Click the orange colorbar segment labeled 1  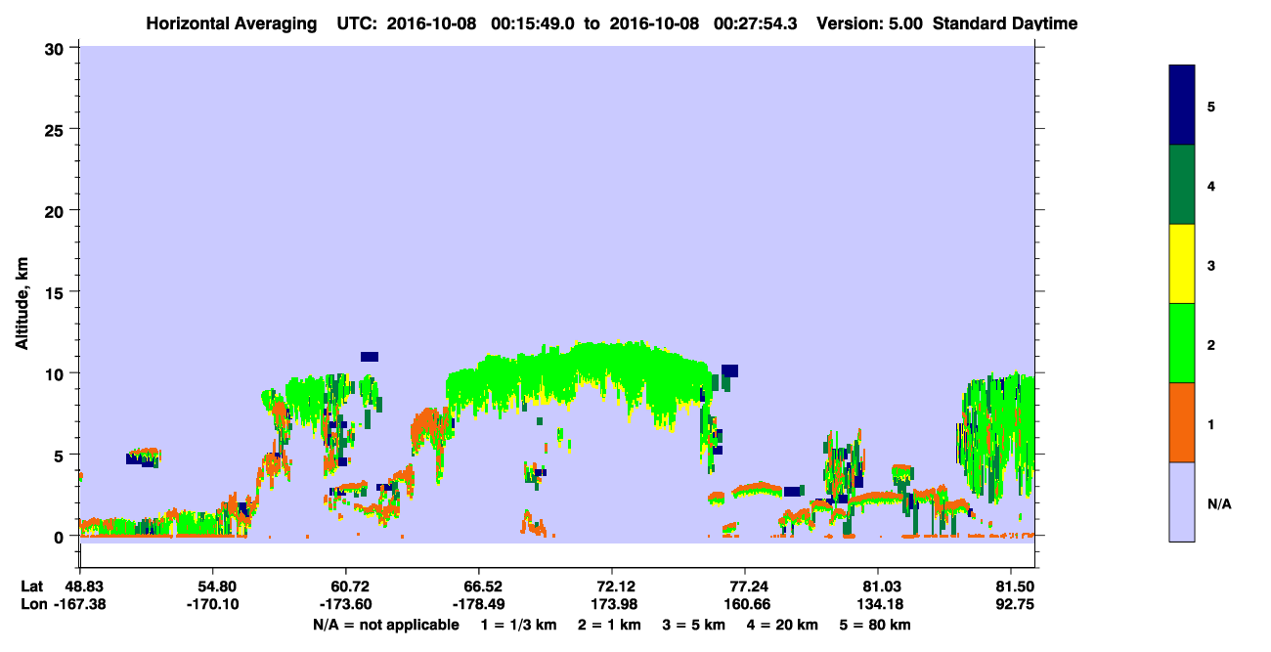point(1182,422)
